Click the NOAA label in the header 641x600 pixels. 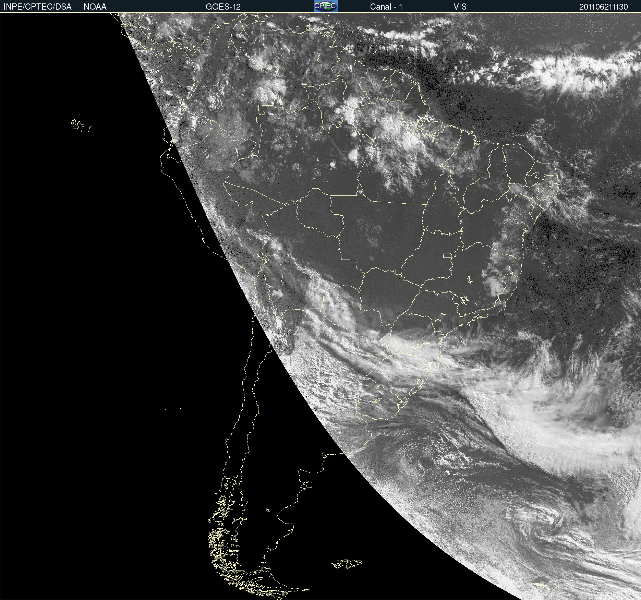click(x=95, y=7)
